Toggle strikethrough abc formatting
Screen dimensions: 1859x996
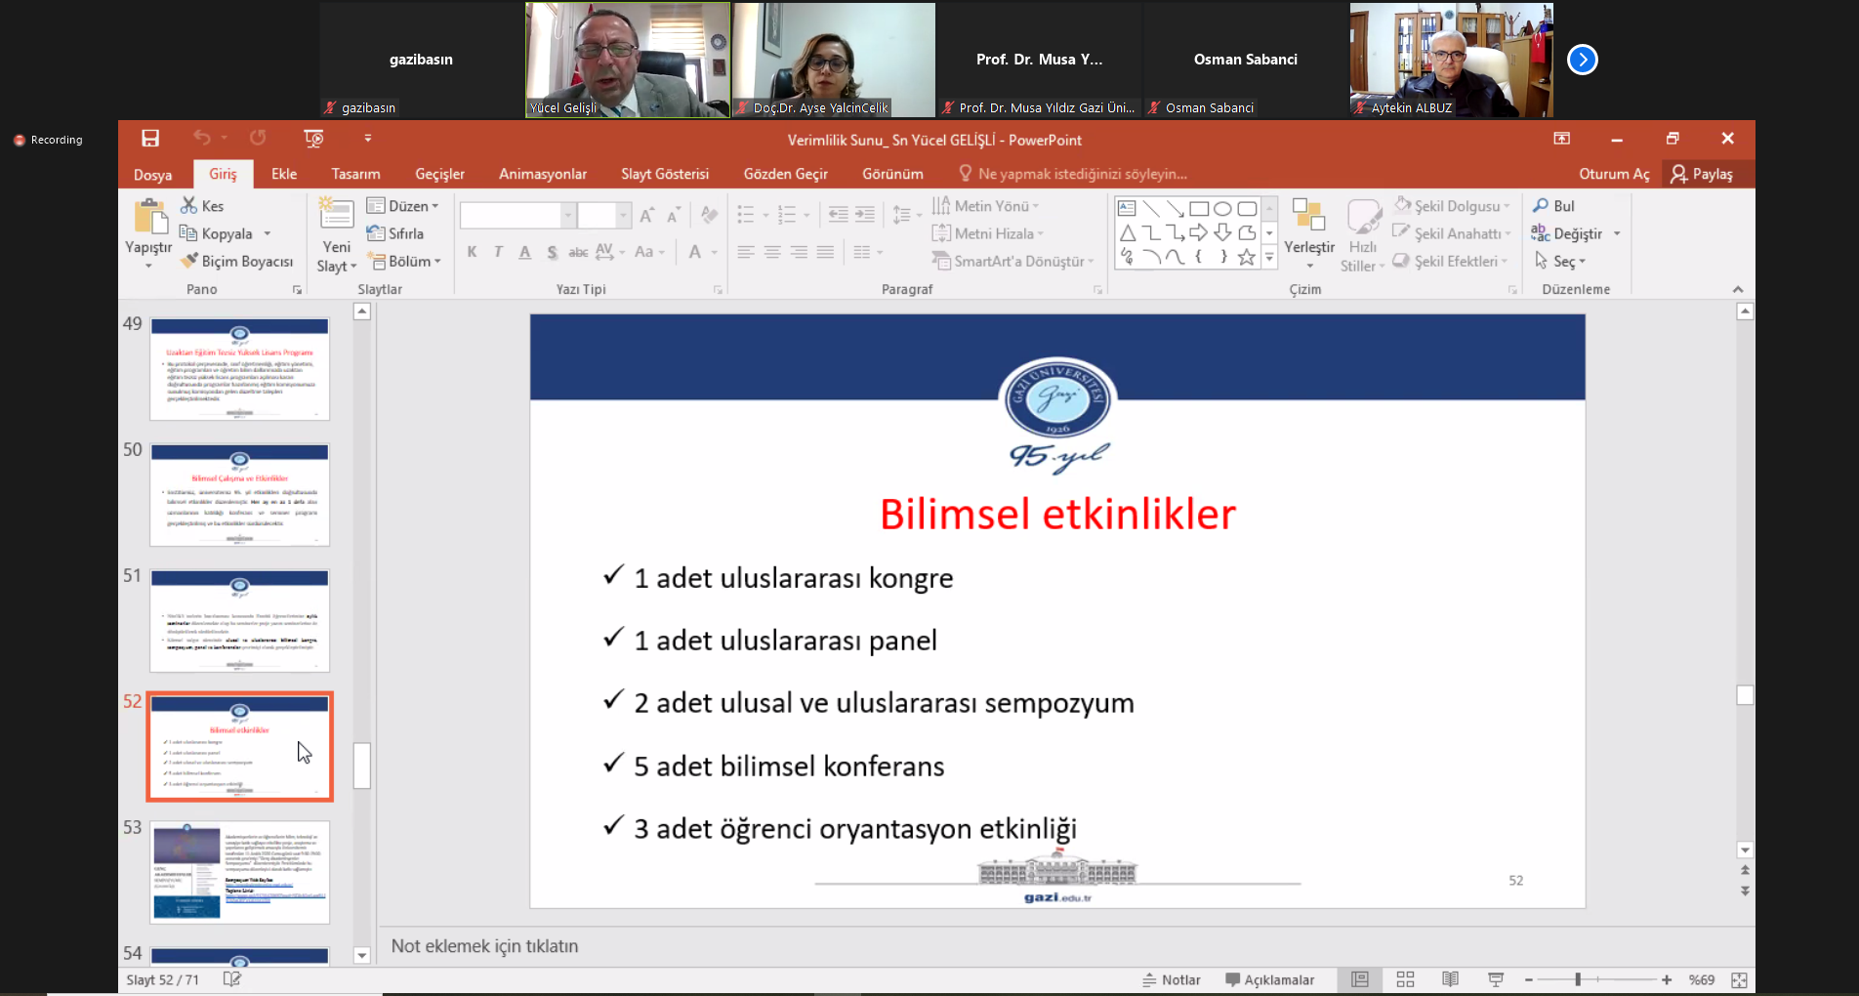tap(578, 252)
